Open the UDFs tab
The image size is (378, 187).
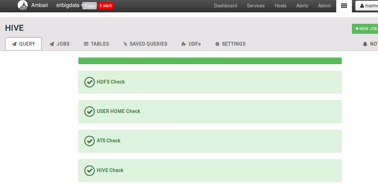click(191, 44)
